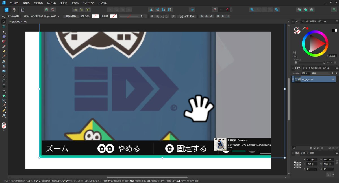
Task: Toggle Insert behind selection mode
Action: [299, 9]
